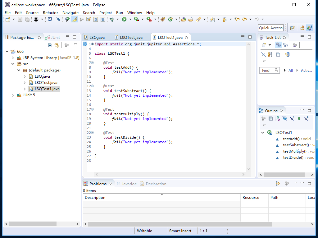318x238 pixels.
Task: Open Run button dropdown arrow
Action: point(130,19)
